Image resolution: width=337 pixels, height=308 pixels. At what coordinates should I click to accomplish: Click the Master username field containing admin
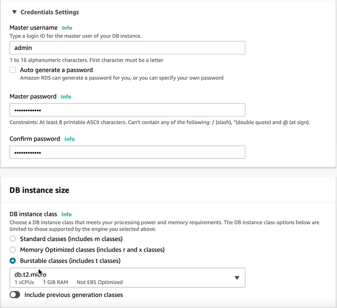click(127, 48)
